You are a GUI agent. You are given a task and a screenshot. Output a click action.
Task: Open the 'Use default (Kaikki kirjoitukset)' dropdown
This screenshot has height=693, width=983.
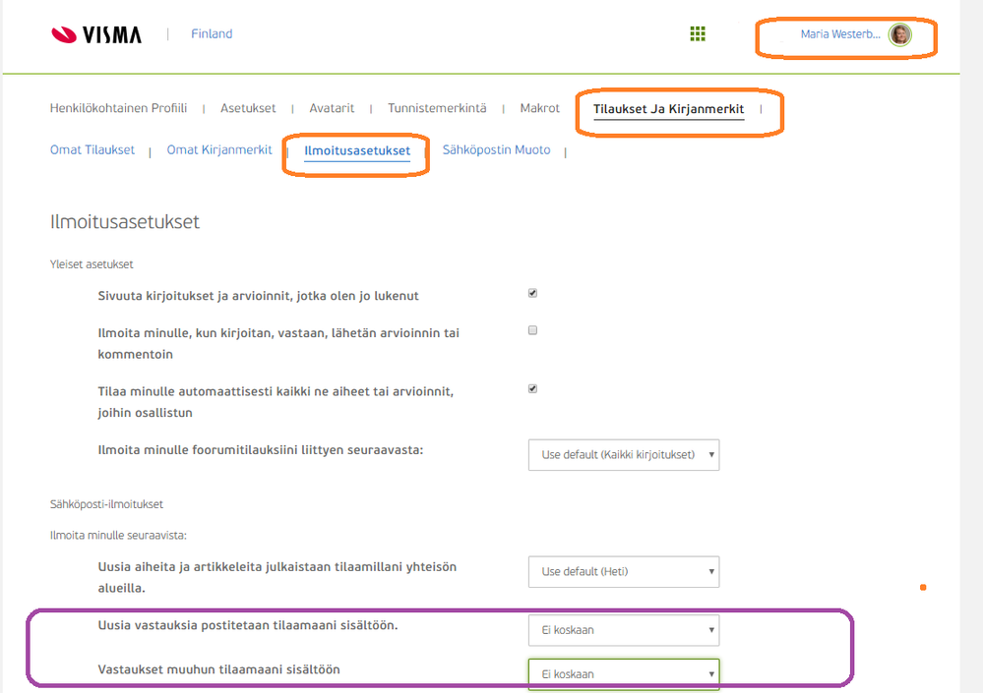point(623,455)
